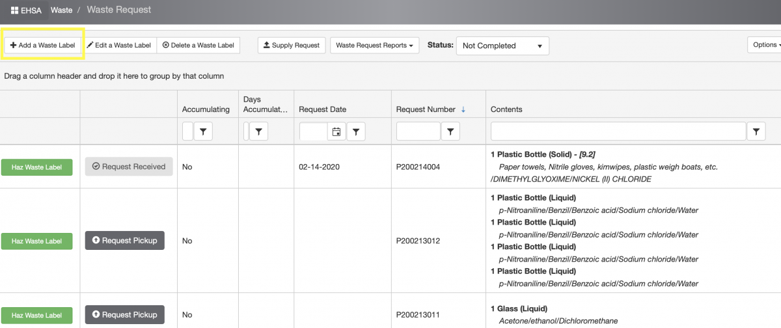Click the Request Date filter funnel icon
The width and height of the screenshot is (781, 328).
[355, 132]
